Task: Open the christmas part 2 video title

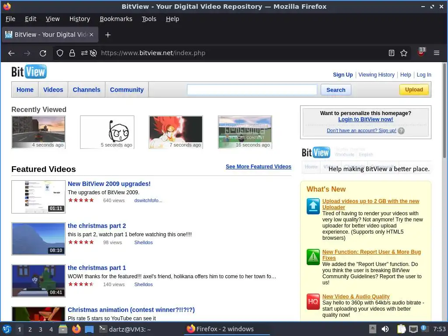Action: pos(97,226)
